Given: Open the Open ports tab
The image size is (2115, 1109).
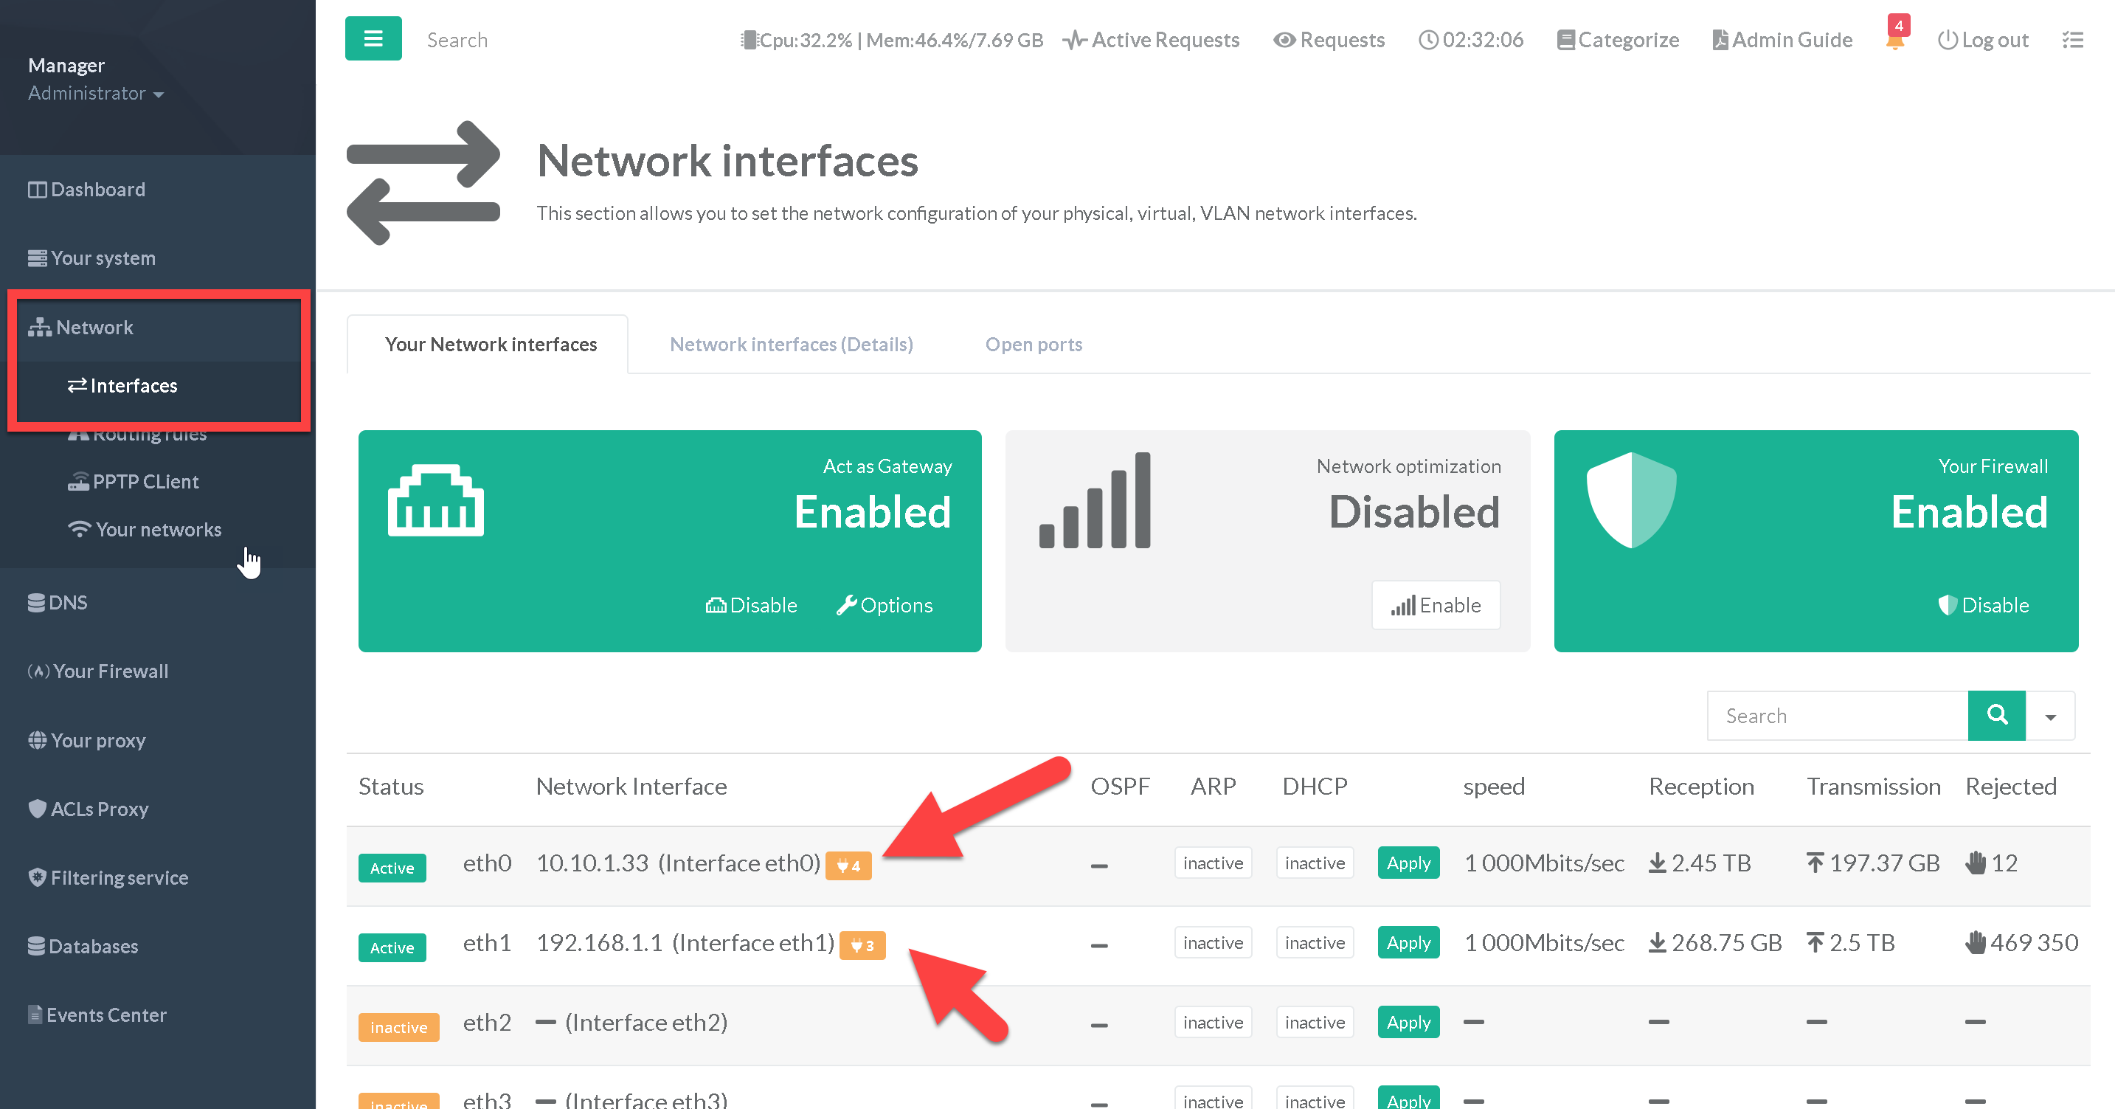Looking at the screenshot, I should pos(1033,344).
